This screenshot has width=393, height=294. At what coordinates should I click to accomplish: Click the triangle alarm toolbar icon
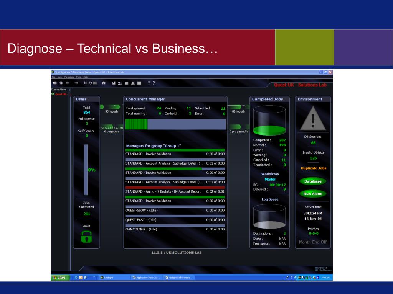(133, 83)
